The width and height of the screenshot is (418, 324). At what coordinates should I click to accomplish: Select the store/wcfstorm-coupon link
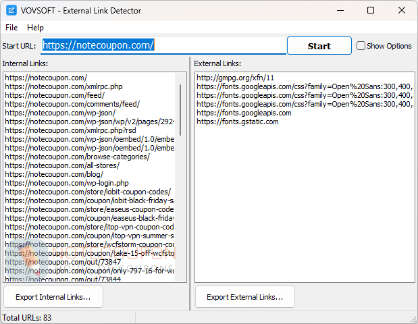(90, 245)
